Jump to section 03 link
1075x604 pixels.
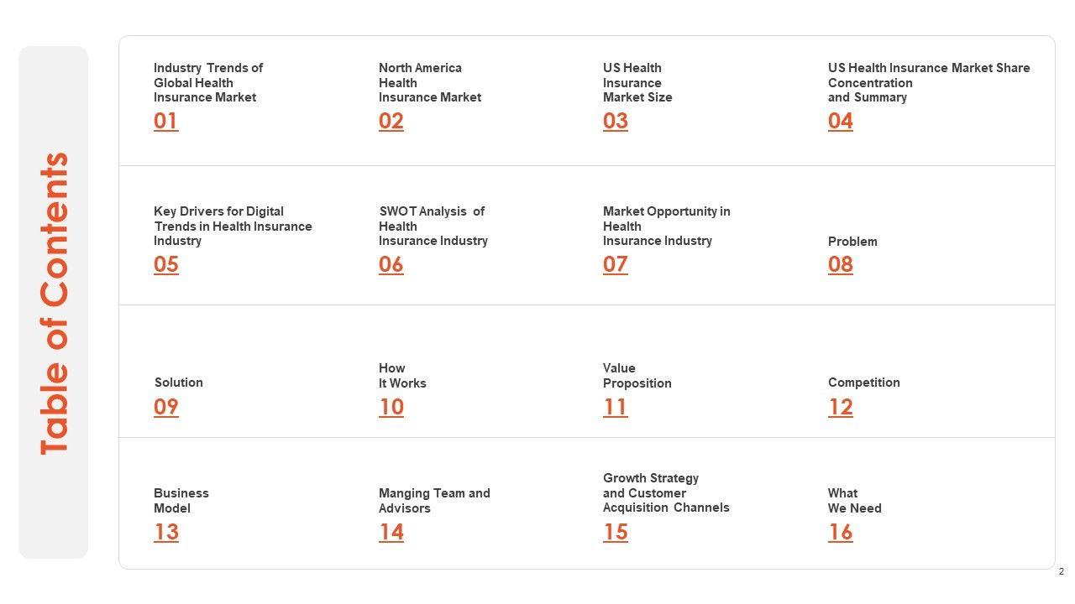(615, 121)
